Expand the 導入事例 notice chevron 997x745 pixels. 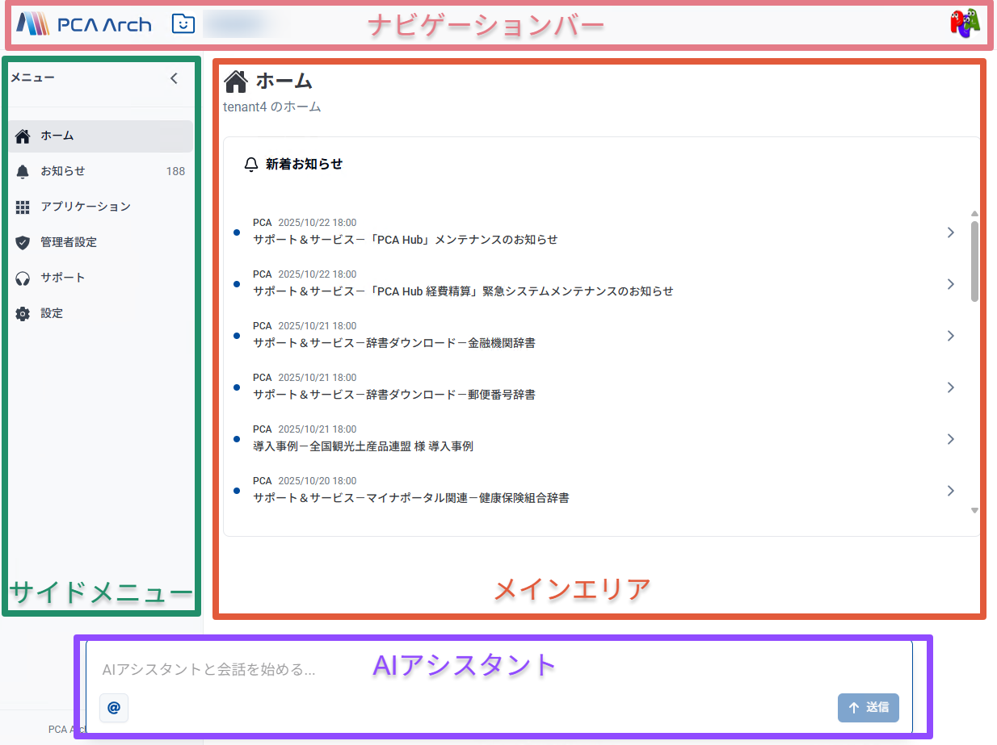click(951, 439)
